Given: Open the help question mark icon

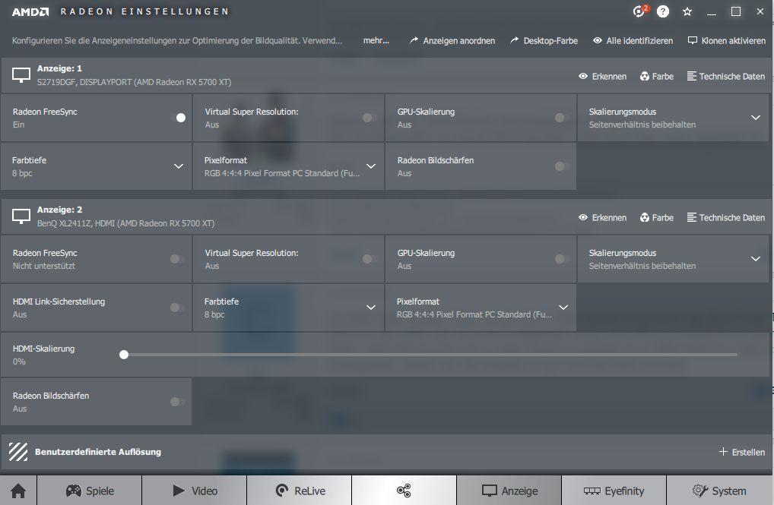Looking at the screenshot, I should point(663,11).
